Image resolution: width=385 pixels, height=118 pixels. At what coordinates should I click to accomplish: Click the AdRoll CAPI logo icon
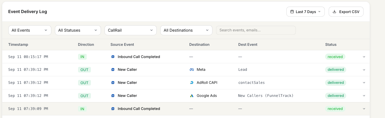click(192, 83)
